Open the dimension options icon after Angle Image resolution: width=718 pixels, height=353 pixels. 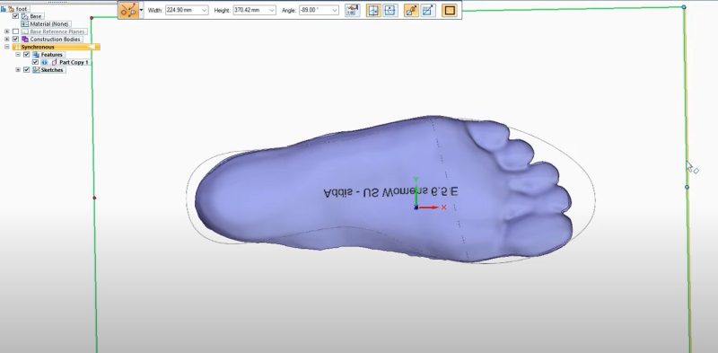tap(352, 10)
